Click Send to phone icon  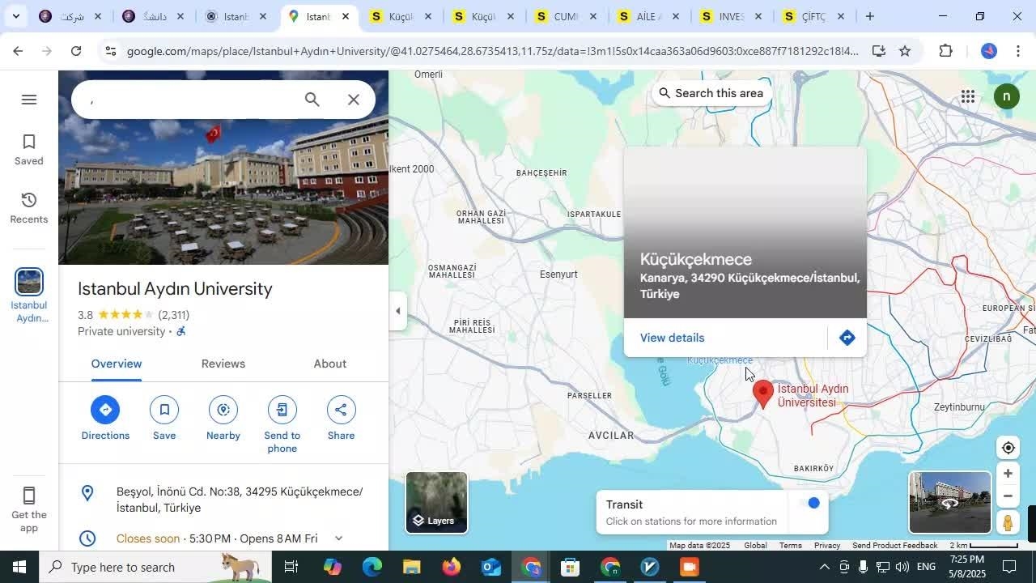pos(282,410)
